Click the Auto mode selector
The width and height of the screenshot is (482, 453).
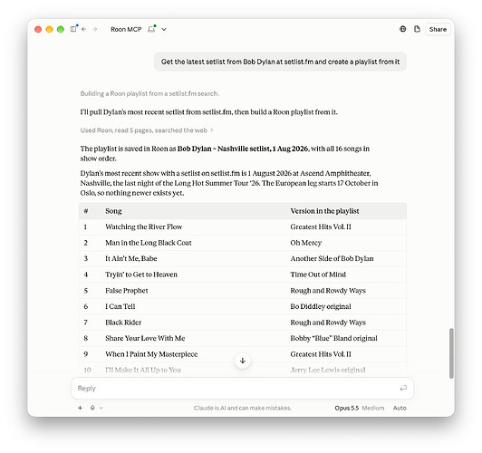(400, 408)
